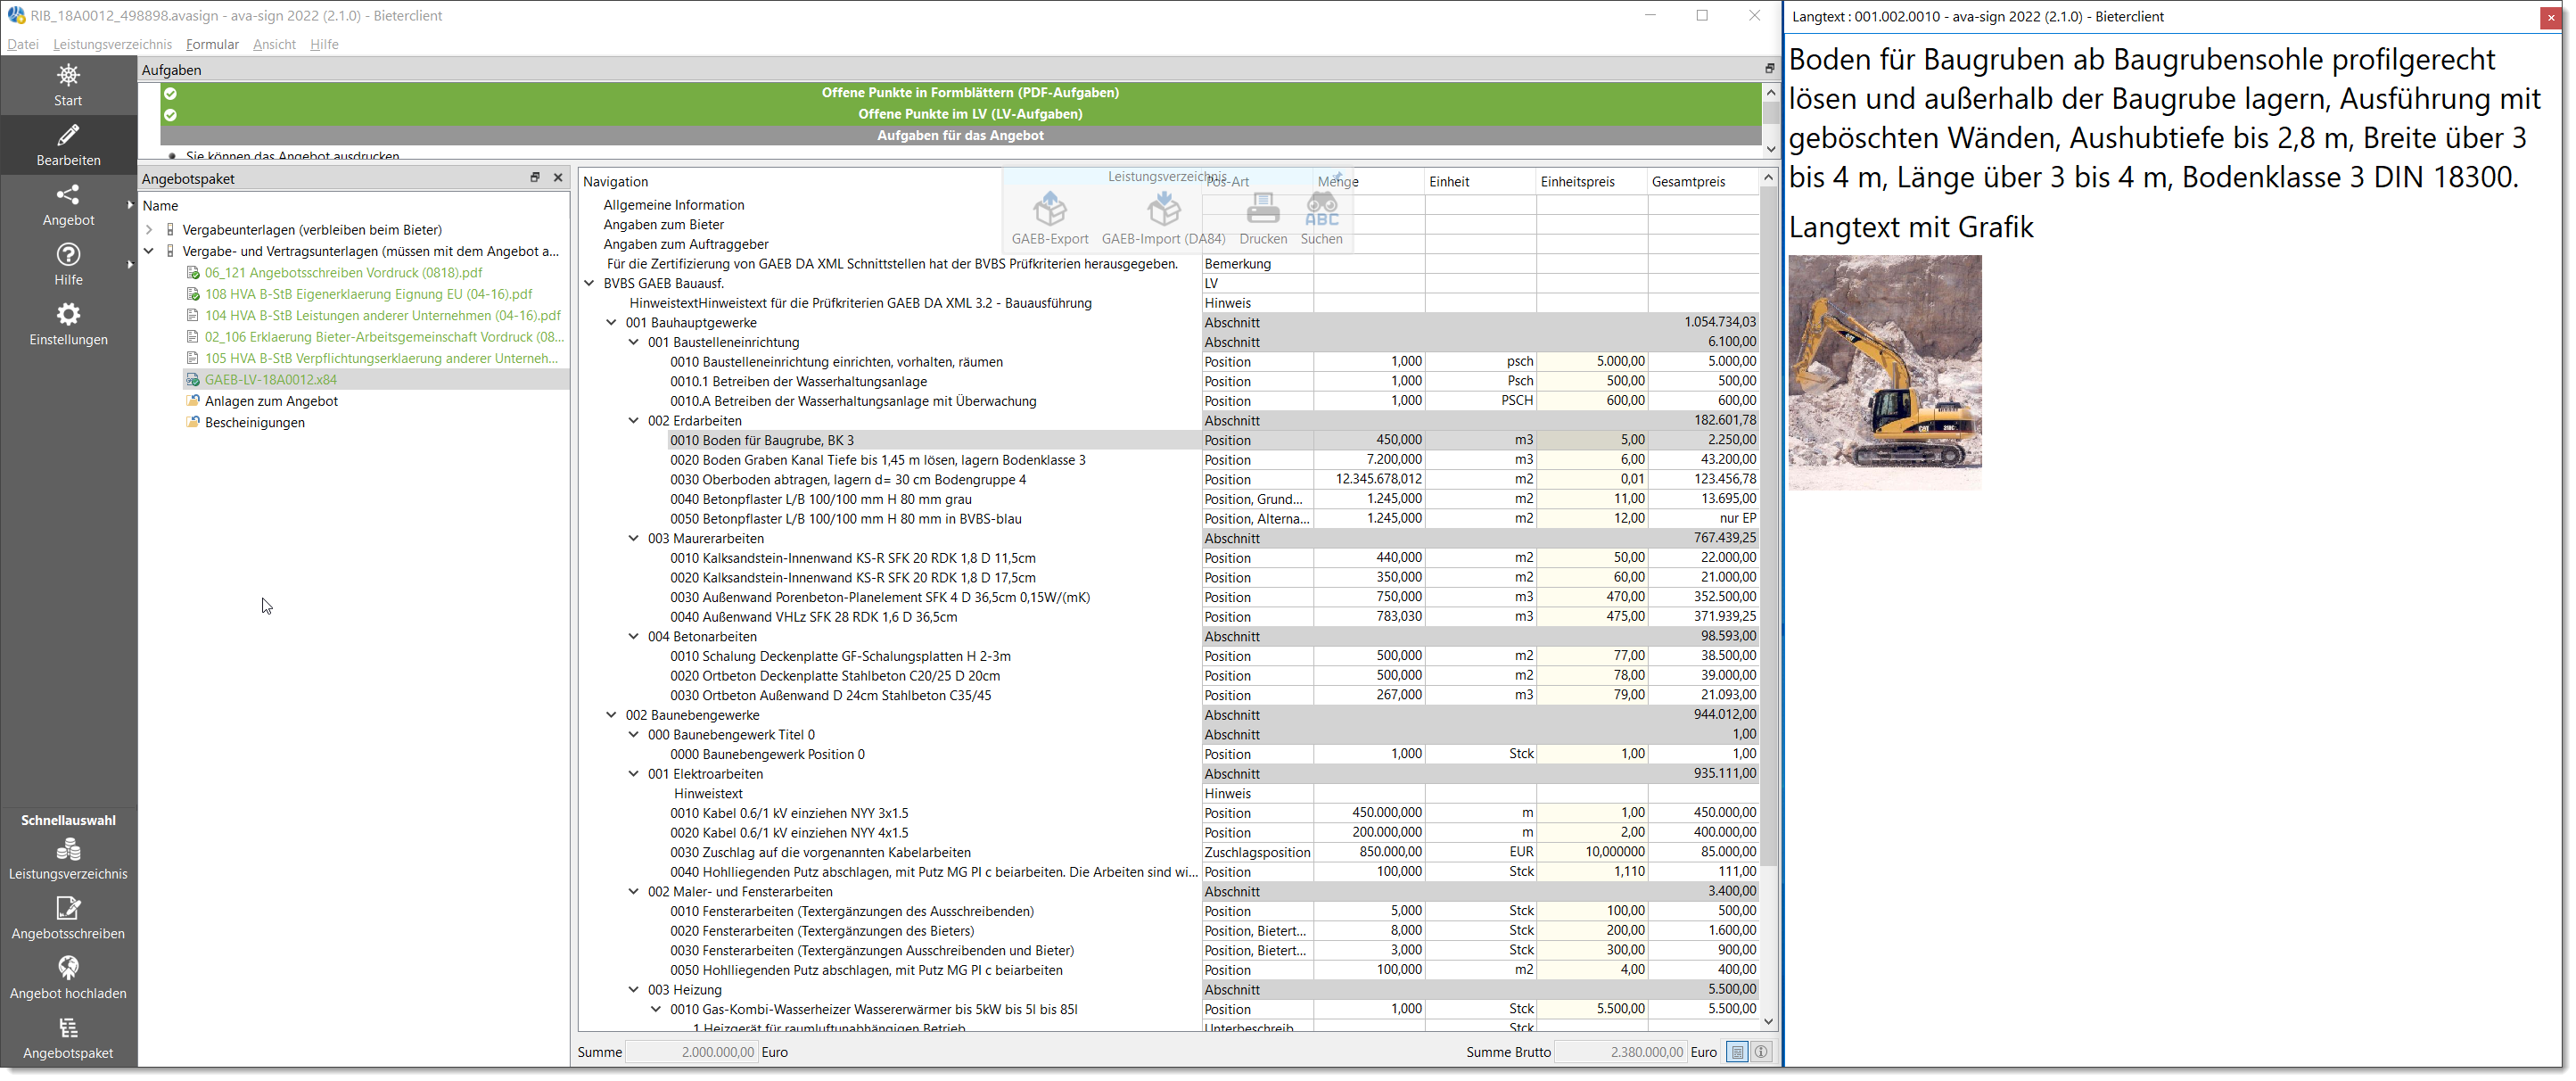This screenshot has height=1081, width=2576.
Task: Click Offene Punkte im LV bar
Action: (960, 114)
